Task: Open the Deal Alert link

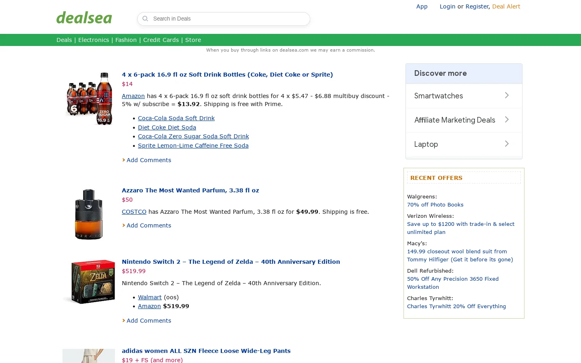Action: pos(506,6)
